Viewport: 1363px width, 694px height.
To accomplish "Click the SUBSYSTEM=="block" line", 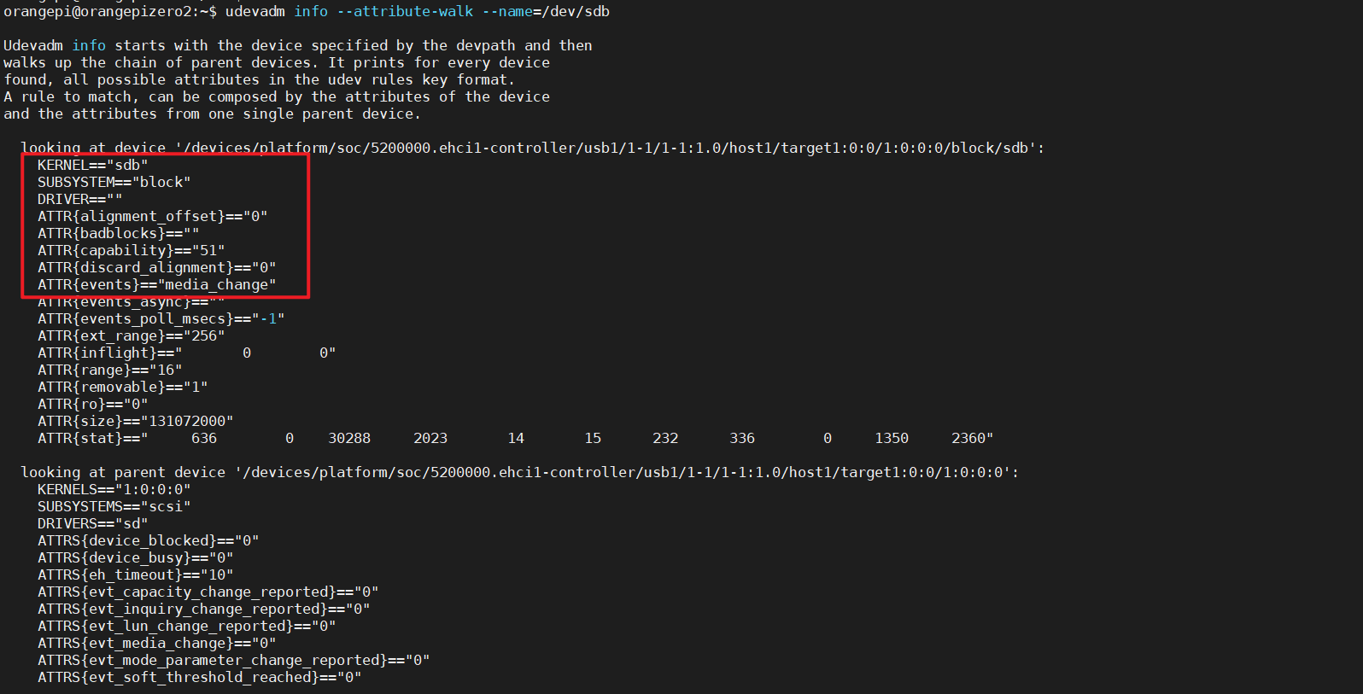I will pyautogui.click(x=114, y=182).
